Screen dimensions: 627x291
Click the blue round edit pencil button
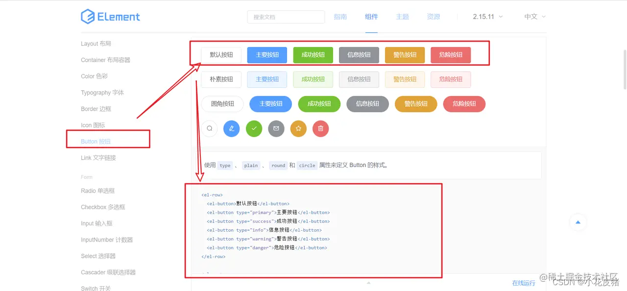[x=231, y=128]
